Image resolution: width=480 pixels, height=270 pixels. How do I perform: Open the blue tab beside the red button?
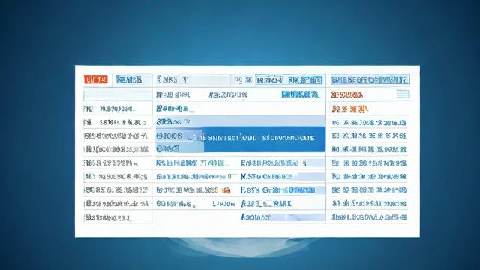click(x=129, y=79)
